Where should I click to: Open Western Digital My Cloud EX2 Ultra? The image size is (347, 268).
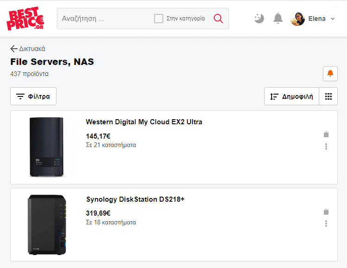tap(144, 122)
